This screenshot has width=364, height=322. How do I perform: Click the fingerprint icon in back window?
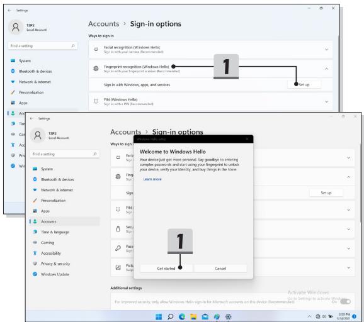(96, 69)
